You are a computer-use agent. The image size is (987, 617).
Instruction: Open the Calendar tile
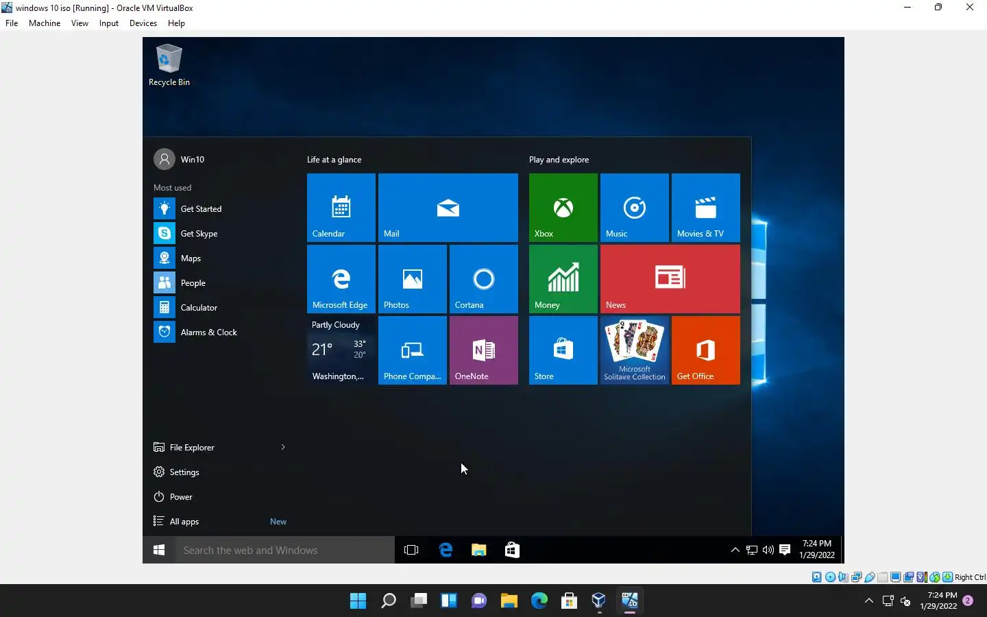tap(341, 208)
